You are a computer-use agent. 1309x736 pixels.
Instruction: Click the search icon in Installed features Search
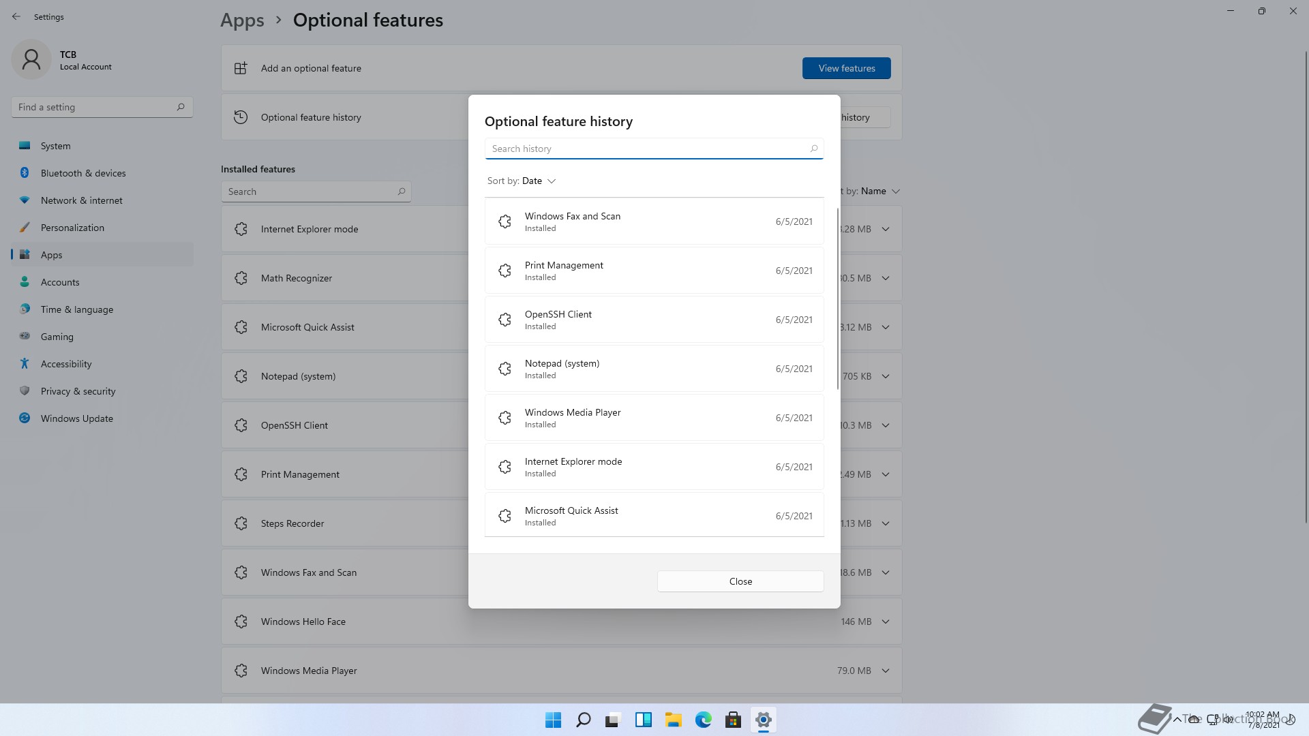[402, 191]
